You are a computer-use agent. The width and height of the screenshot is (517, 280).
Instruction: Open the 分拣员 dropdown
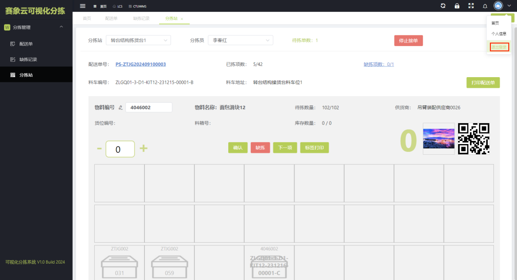pos(240,40)
